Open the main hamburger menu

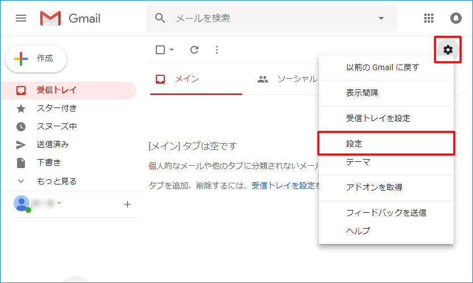click(21, 18)
